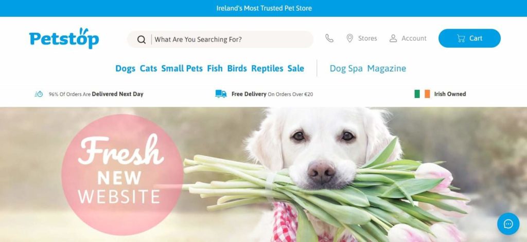Open the Birds category

pos(237,68)
